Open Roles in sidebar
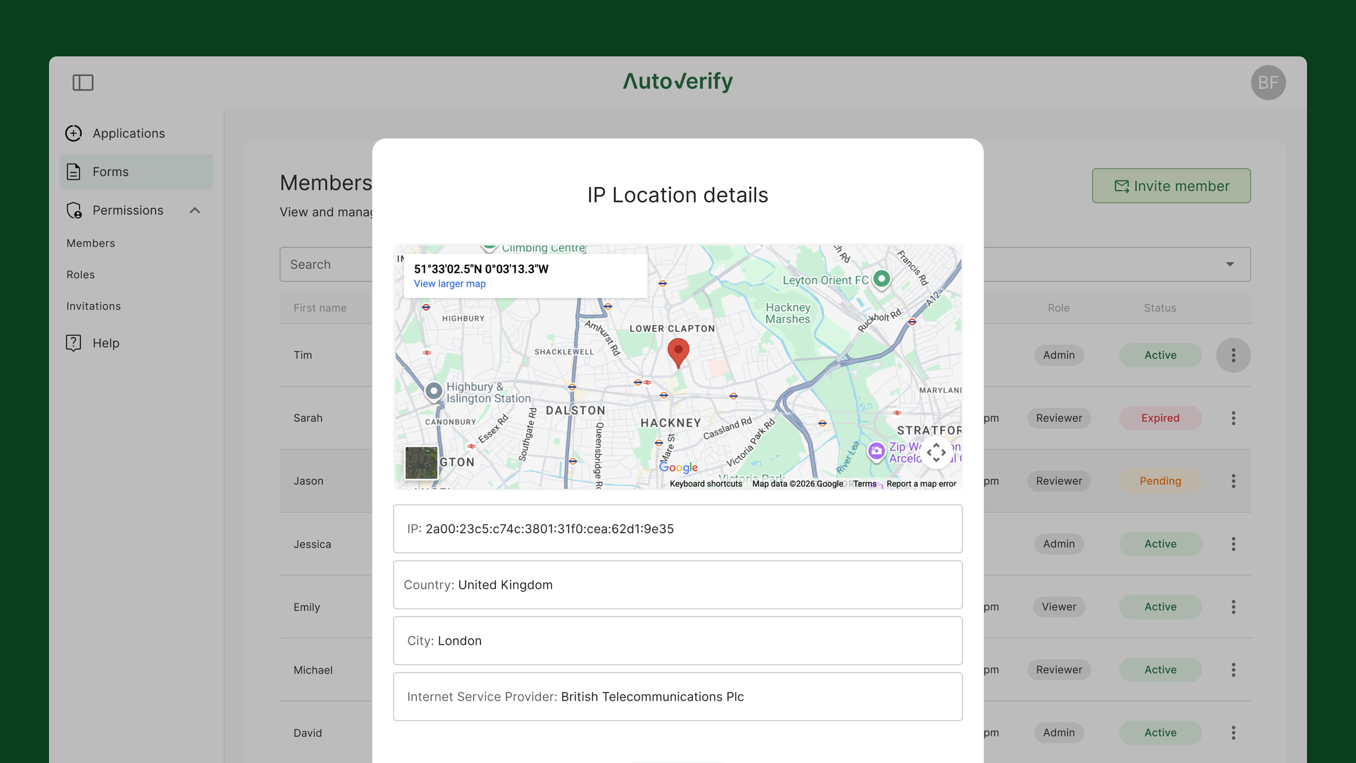Image resolution: width=1356 pixels, height=763 pixels. (81, 275)
